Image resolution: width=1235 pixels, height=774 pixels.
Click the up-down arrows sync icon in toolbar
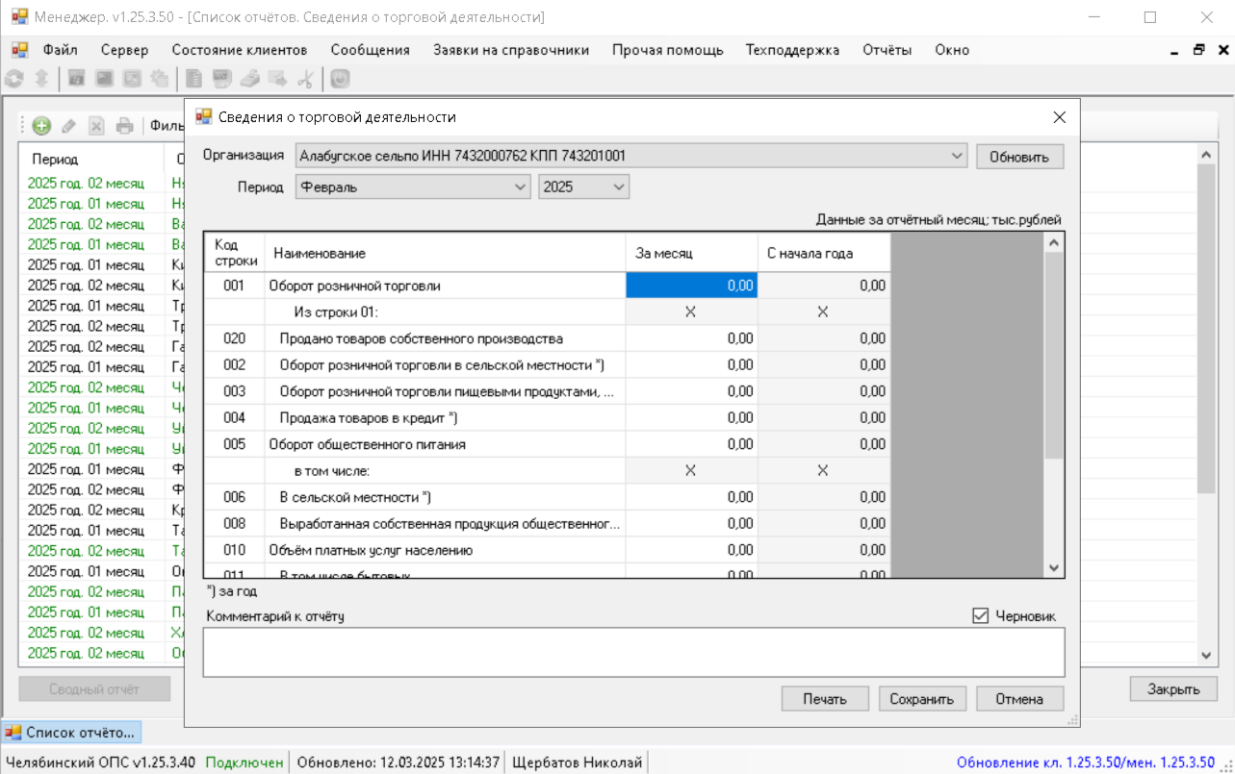coord(41,81)
